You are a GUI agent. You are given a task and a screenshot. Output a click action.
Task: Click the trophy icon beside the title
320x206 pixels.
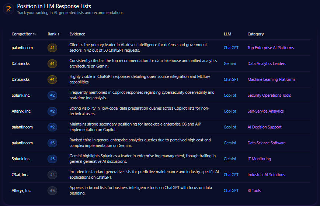8,9
